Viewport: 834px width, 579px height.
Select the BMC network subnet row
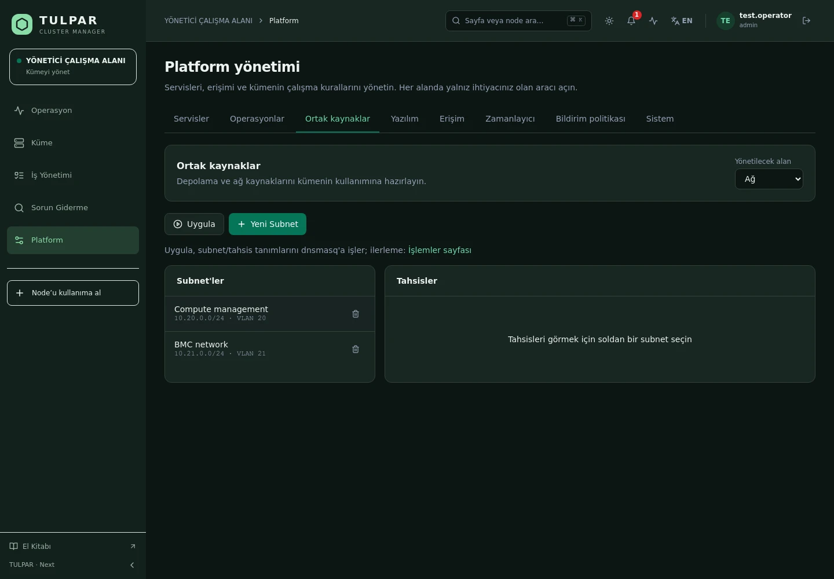[x=270, y=349]
